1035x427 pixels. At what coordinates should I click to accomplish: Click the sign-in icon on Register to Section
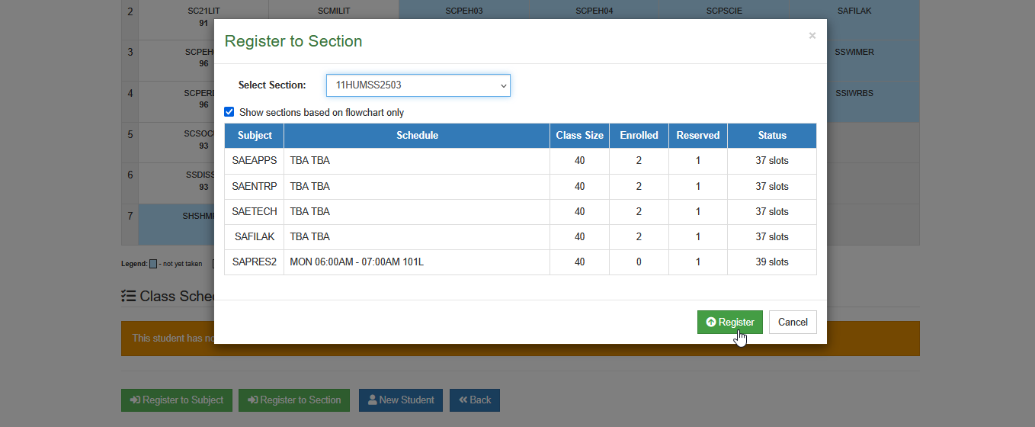tap(252, 400)
